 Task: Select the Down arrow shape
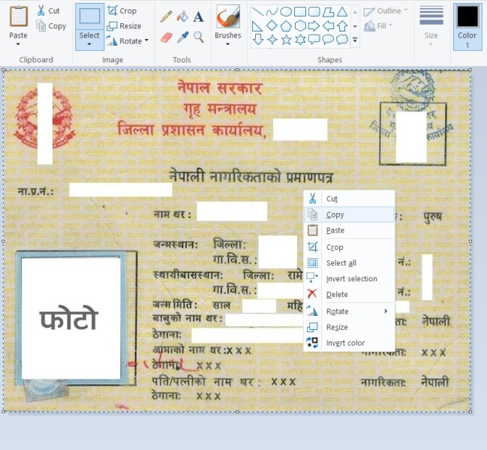coord(258,40)
